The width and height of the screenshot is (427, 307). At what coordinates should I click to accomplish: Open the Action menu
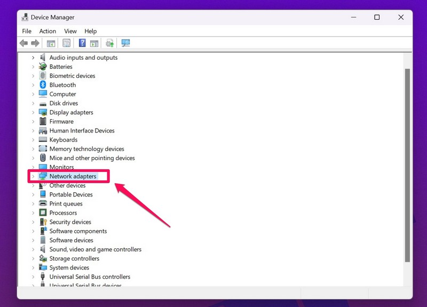click(x=48, y=32)
